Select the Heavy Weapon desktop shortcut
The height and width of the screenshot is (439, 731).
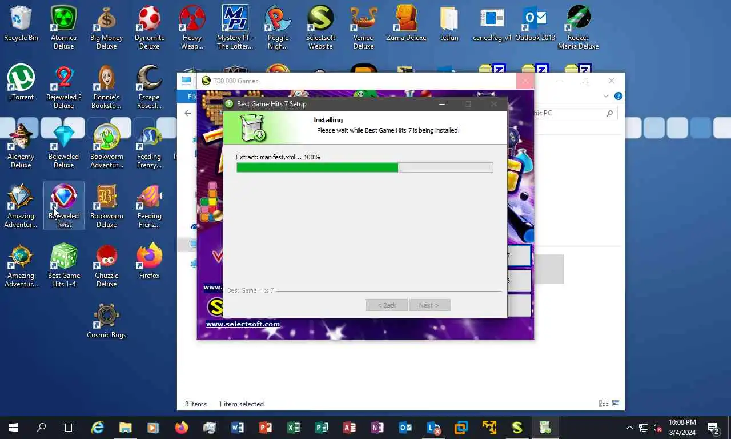(192, 27)
